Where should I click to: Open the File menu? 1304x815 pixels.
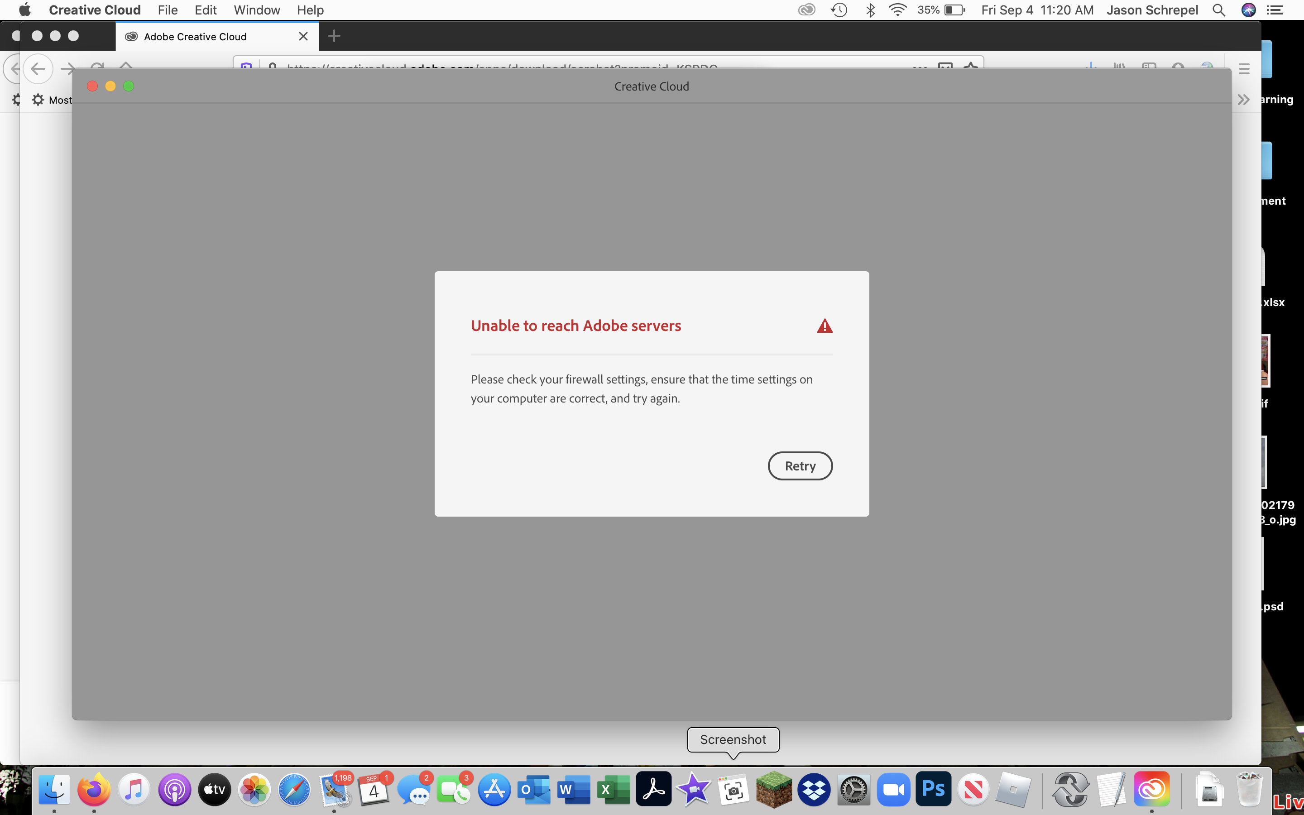168,10
